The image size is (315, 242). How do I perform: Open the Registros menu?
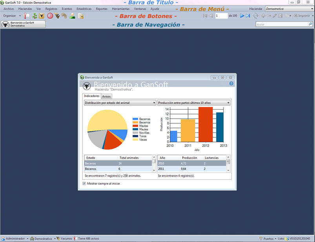(x=51, y=9)
